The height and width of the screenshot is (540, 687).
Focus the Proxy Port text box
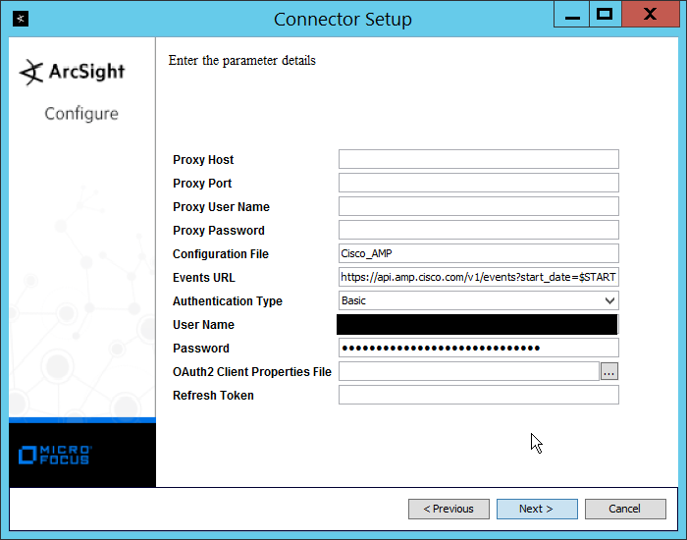click(478, 183)
